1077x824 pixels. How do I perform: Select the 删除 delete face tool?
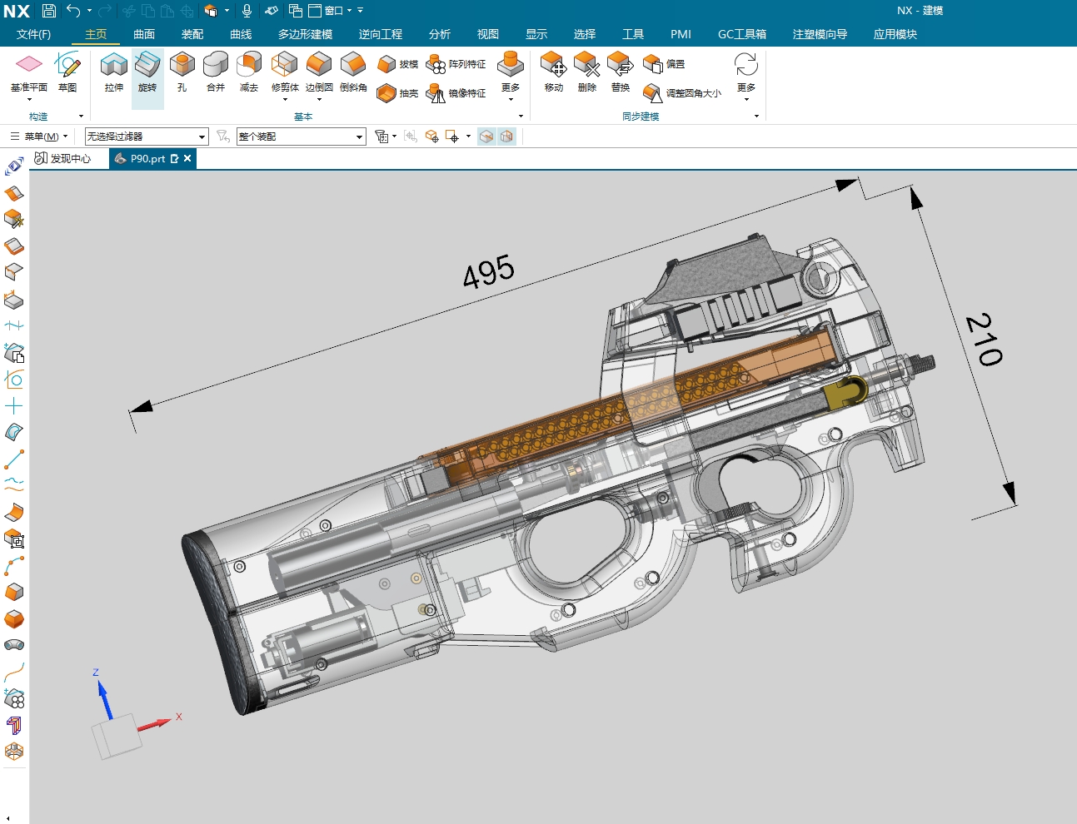(x=586, y=72)
